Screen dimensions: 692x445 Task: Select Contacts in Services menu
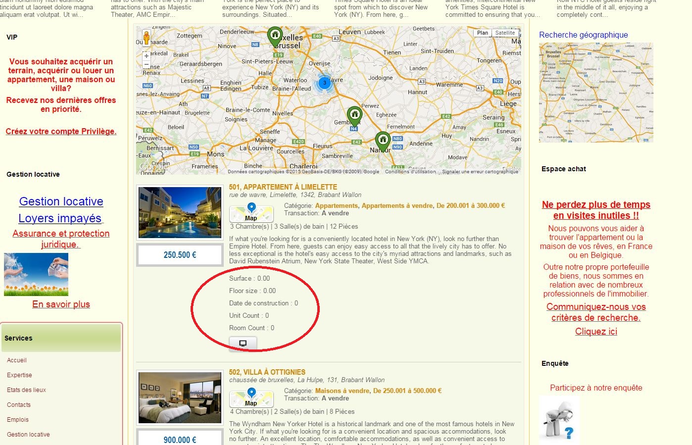(19, 405)
